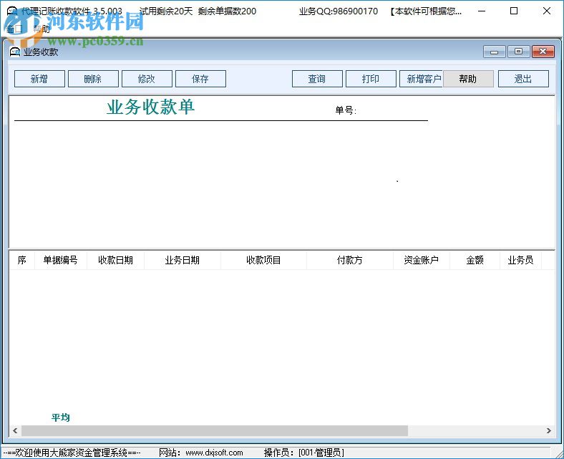564x459 pixels.
Task: Click the 保存 button
Action: coord(200,79)
